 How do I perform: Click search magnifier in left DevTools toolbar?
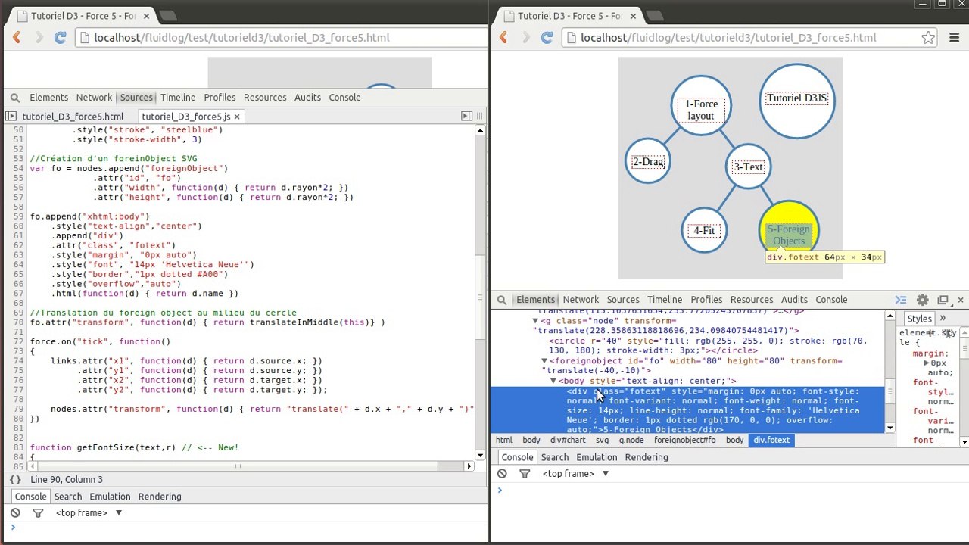click(x=14, y=98)
